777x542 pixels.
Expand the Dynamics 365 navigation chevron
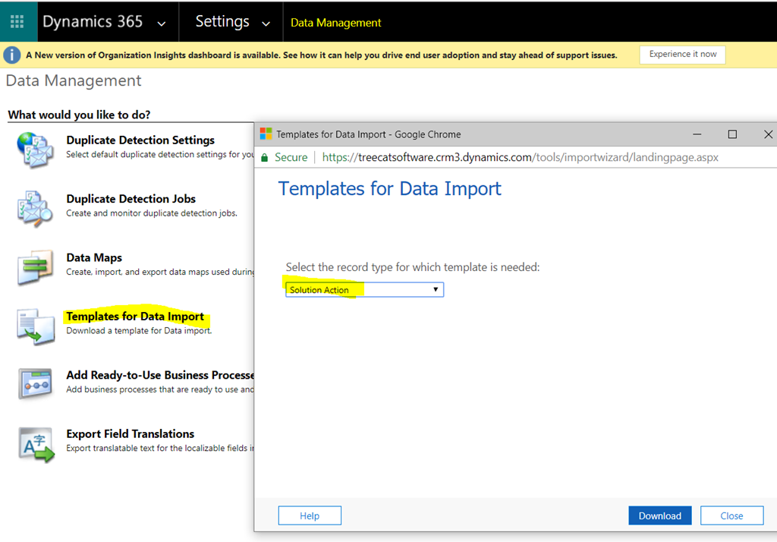pos(162,24)
